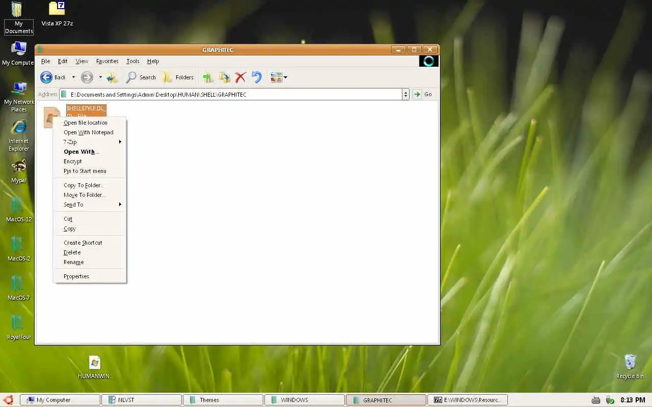
Task: Open the Favorites menu
Action: pyautogui.click(x=107, y=61)
